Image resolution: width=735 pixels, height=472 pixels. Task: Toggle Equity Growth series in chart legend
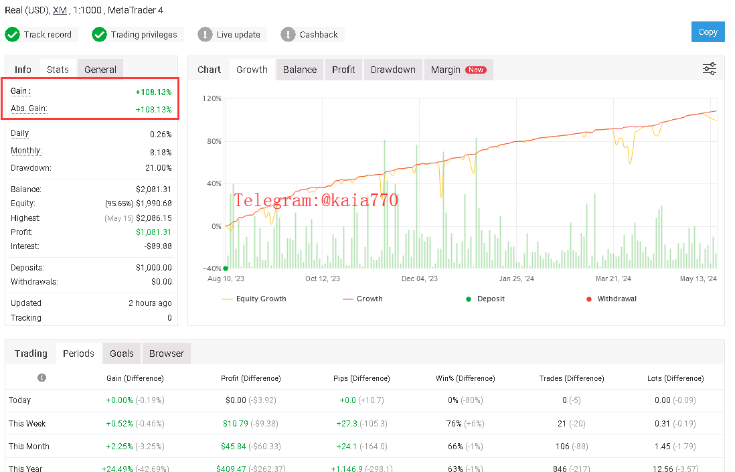point(254,299)
